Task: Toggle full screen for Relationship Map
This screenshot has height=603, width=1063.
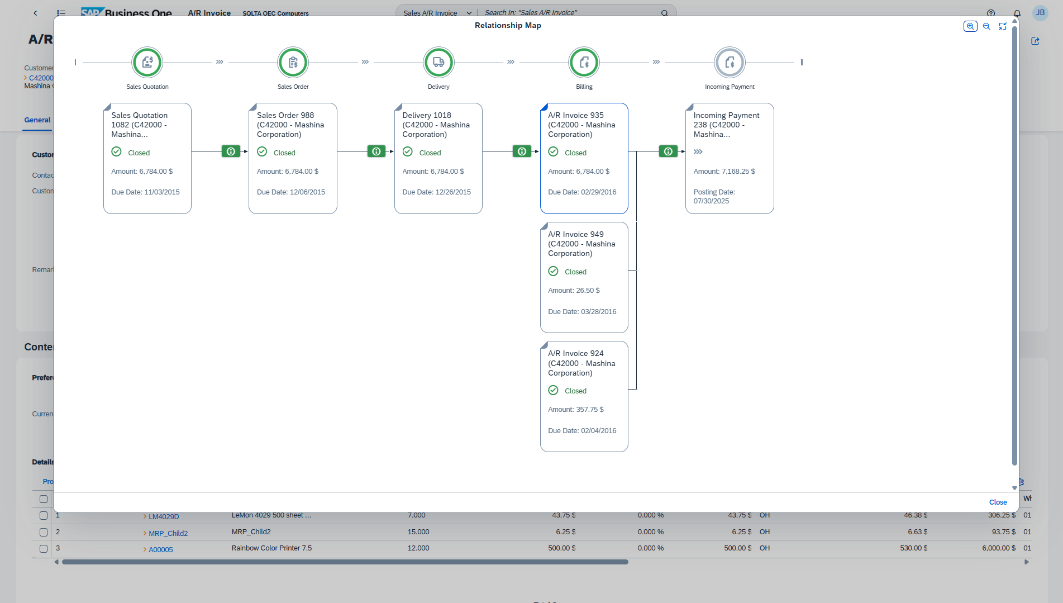Action: (x=1003, y=26)
